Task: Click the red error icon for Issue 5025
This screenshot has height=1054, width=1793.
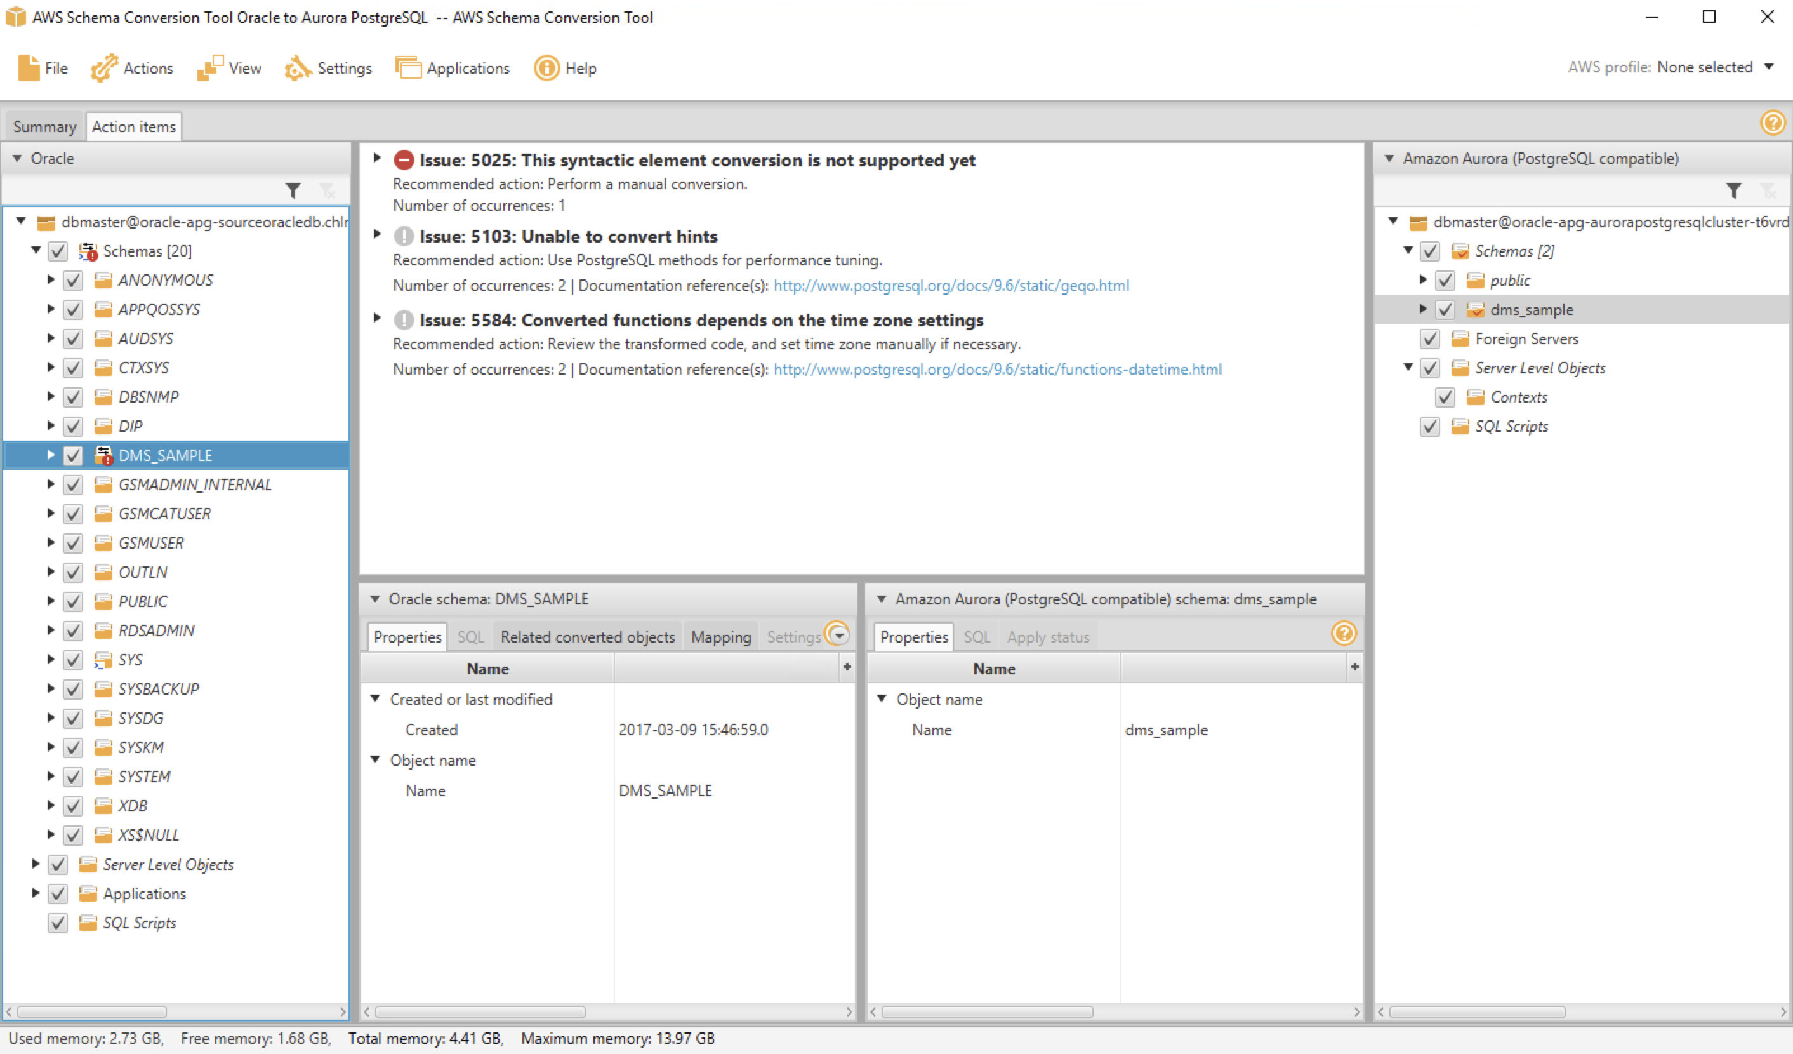Action: (x=404, y=160)
